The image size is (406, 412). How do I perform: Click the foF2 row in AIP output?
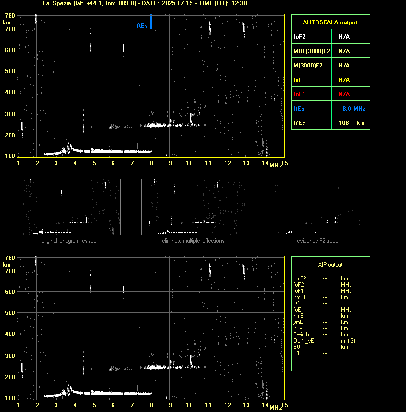(x=323, y=285)
